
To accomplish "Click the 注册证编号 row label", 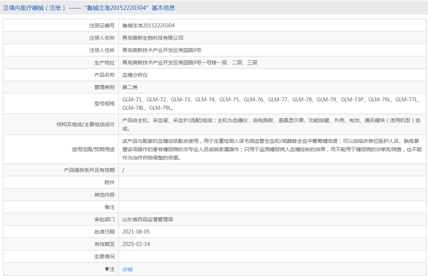I will click(x=102, y=25).
